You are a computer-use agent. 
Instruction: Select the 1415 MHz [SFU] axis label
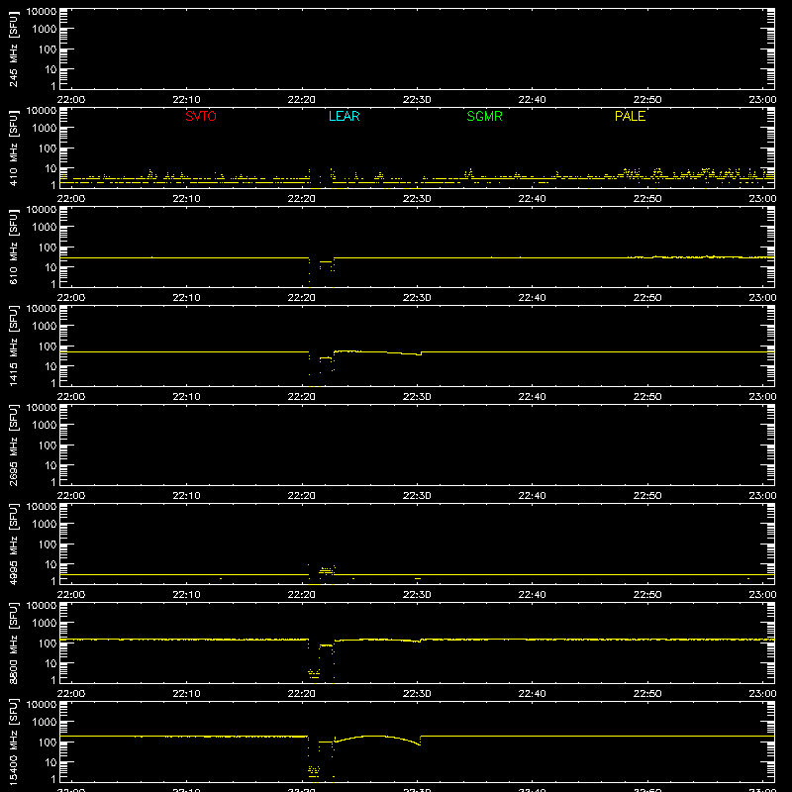[x=13, y=346]
